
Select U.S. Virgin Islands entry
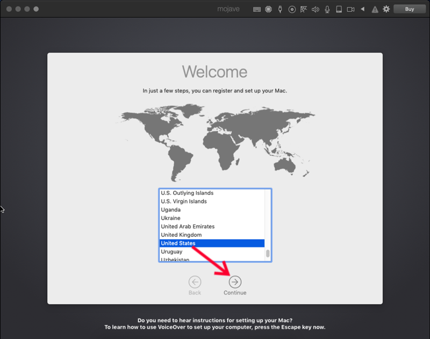click(x=183, y=201)
